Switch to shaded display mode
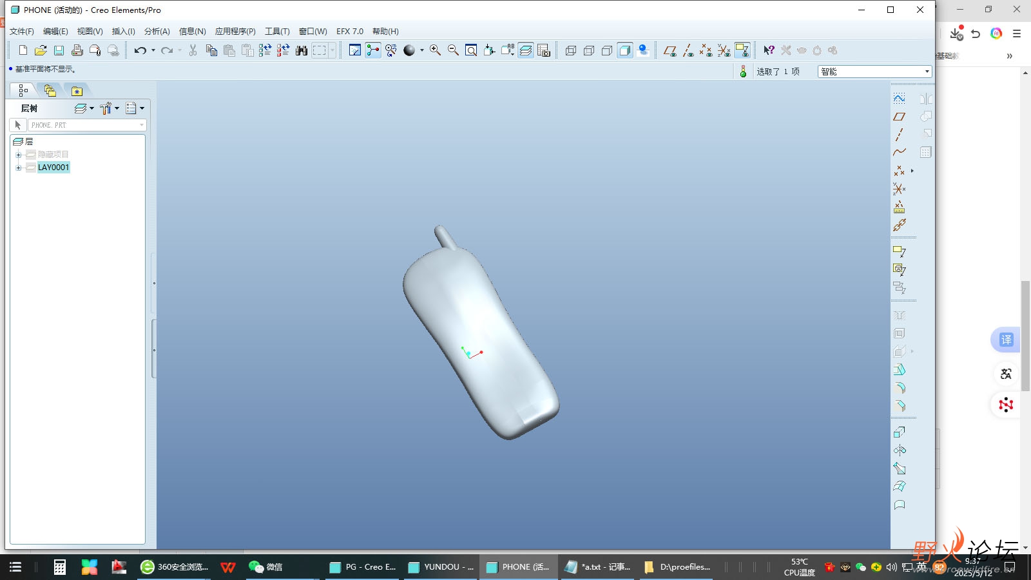This screenshot has height=580, width=1031. 624,50
